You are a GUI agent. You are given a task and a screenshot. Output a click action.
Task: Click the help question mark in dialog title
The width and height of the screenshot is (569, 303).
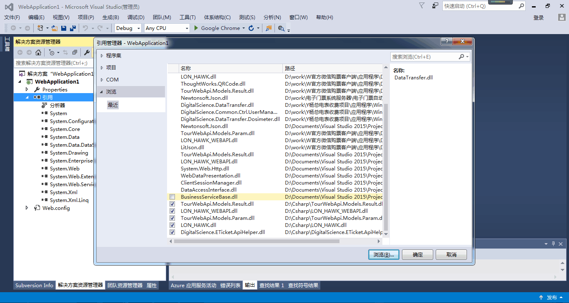pyautogui.click(x=447, y=42)
